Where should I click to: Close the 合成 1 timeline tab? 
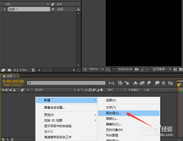(17, 76)
